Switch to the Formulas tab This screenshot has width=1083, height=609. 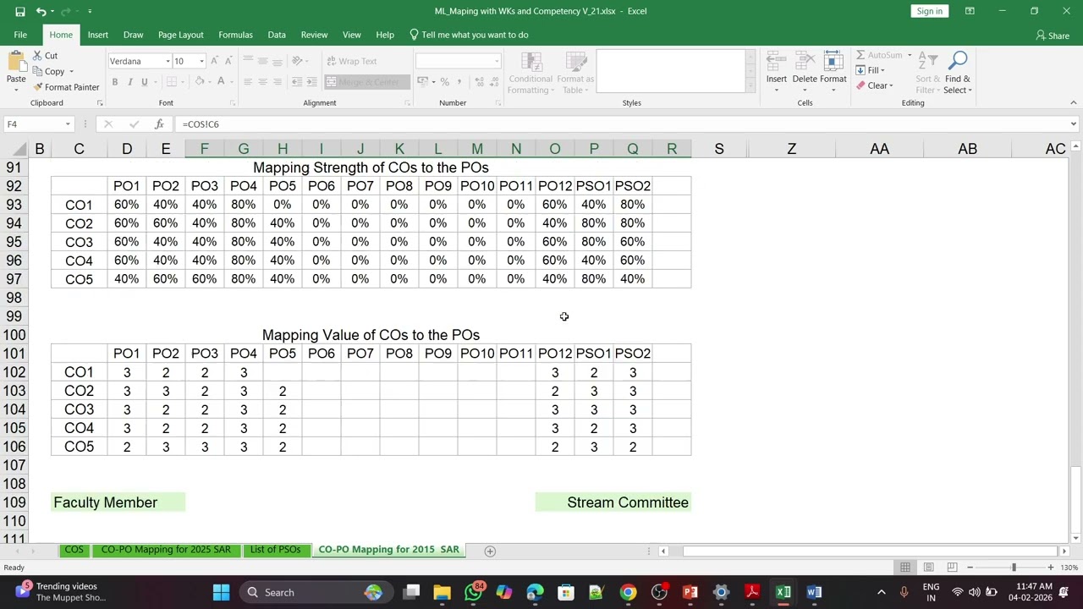point(235,35)
